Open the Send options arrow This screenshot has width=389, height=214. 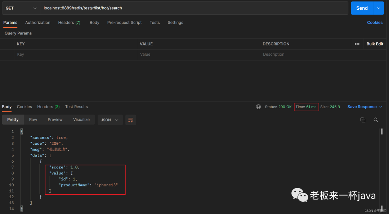pyautogui.click(x=379, y=8)
